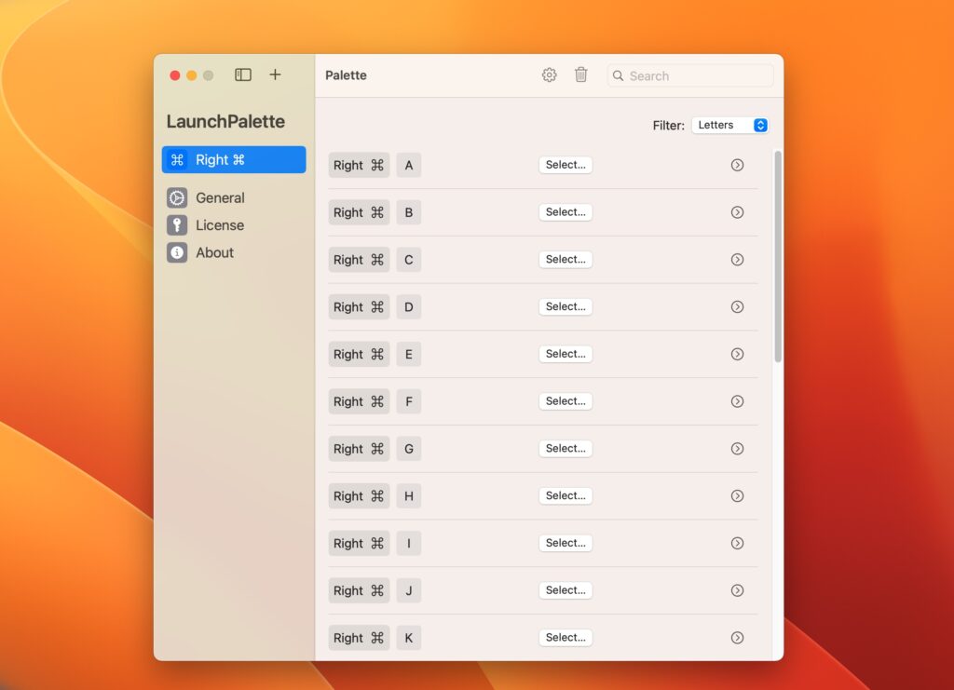Add a new palette with the plus icon
This screenshot has height=690, width=954.
[x=275, y=74]
